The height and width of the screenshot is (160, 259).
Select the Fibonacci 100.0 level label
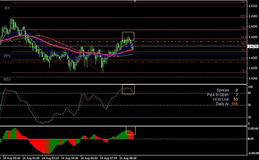[243, 16]
